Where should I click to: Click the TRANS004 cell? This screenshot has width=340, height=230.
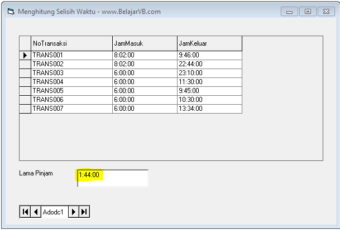click(72, 82)
